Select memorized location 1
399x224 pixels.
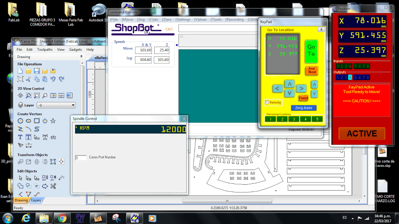tap(270, 119)
